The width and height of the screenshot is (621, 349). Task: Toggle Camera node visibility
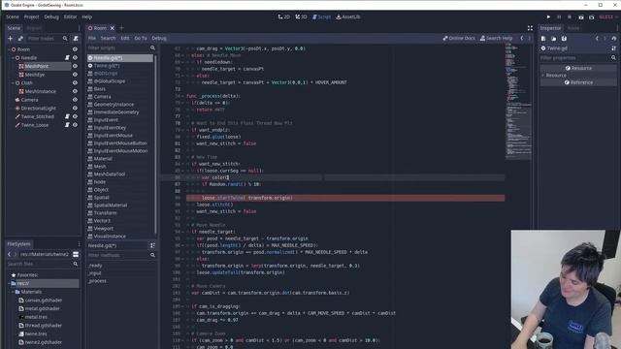[75, 100]
